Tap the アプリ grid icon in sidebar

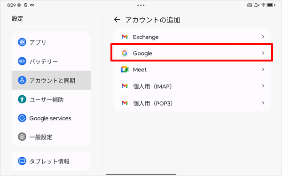(x=22, y=42)
